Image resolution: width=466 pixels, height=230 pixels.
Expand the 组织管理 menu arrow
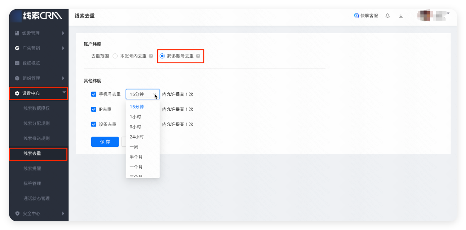(x=63, y=78)
